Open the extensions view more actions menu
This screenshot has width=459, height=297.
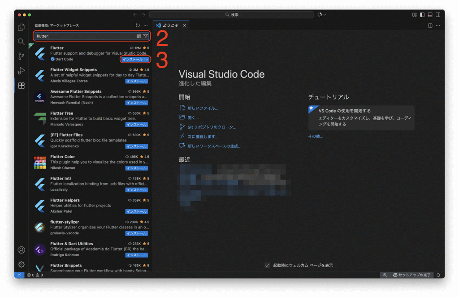coord(146,26)
